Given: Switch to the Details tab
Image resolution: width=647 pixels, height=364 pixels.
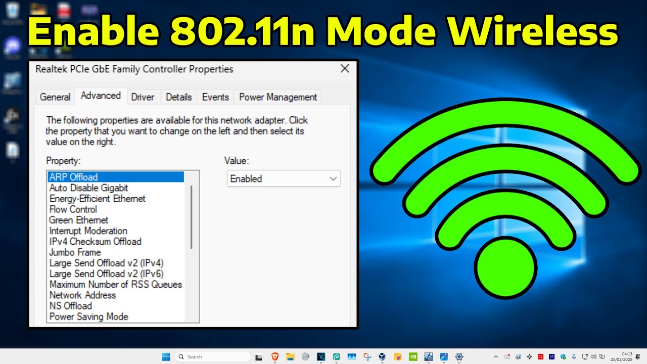Looking at the screenshot, I should (179, 97).
